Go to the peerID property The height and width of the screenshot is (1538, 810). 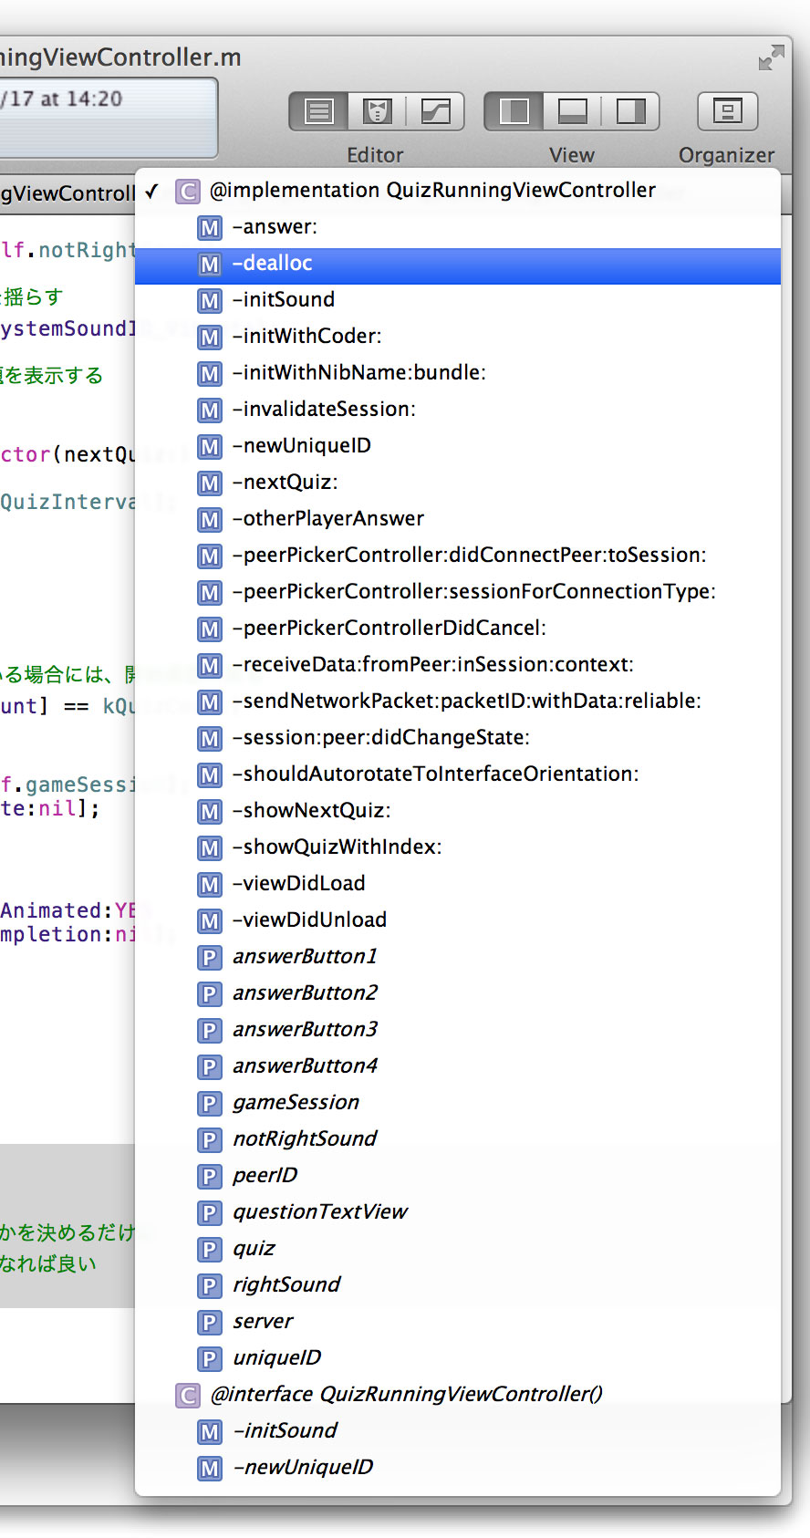pos(458,1176)
